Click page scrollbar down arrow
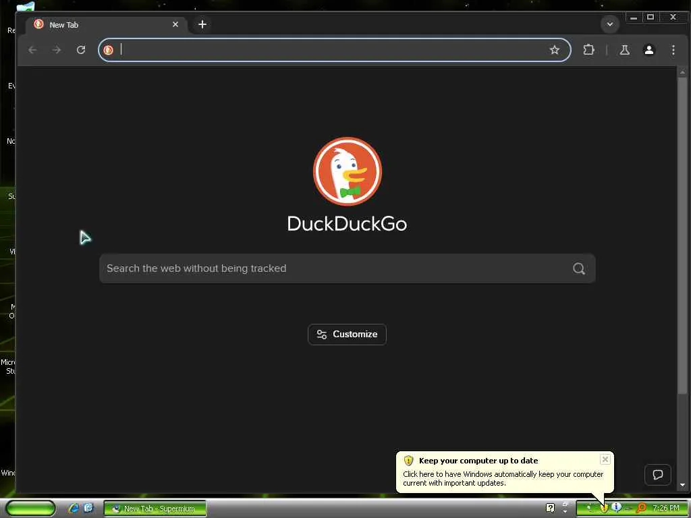691x518 pixels. click(682, 485)
